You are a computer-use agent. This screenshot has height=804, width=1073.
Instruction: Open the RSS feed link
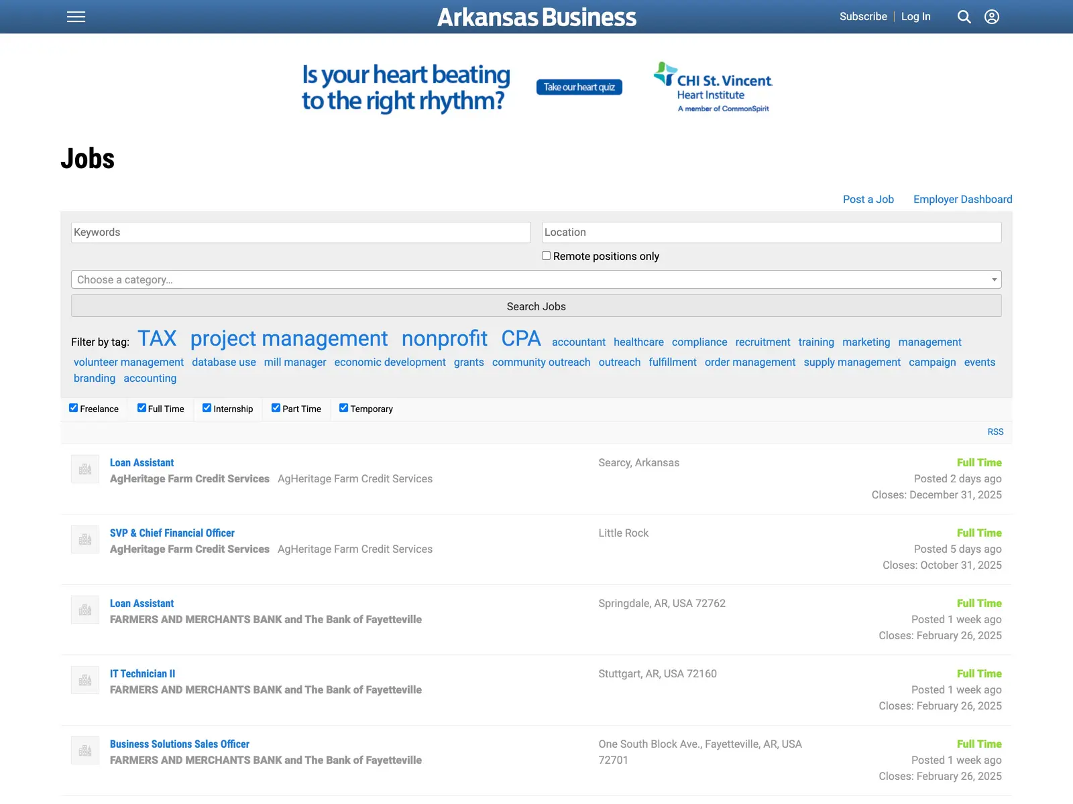[995, 432]
